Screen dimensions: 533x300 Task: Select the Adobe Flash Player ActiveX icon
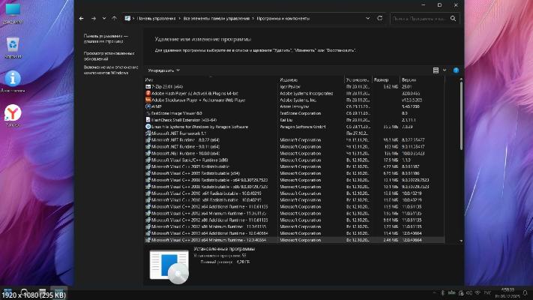pos(148,93)
